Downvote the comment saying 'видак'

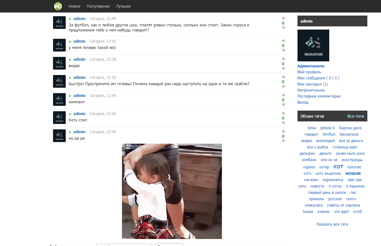click(284, 69)
